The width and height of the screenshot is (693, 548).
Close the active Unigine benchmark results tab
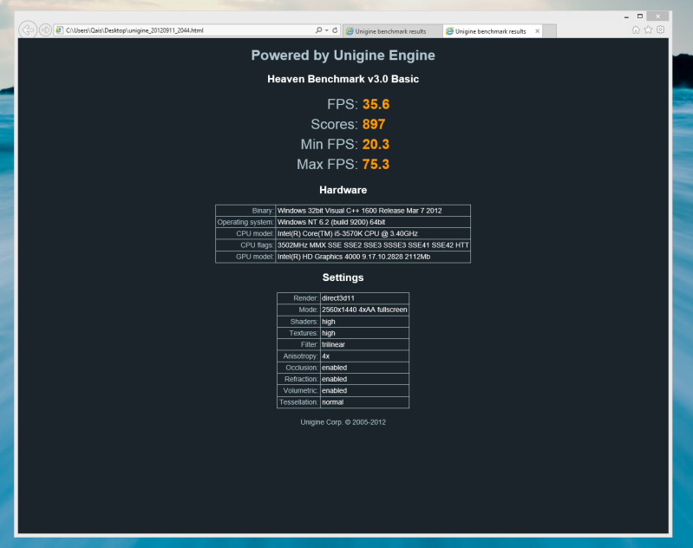(538, 31)
